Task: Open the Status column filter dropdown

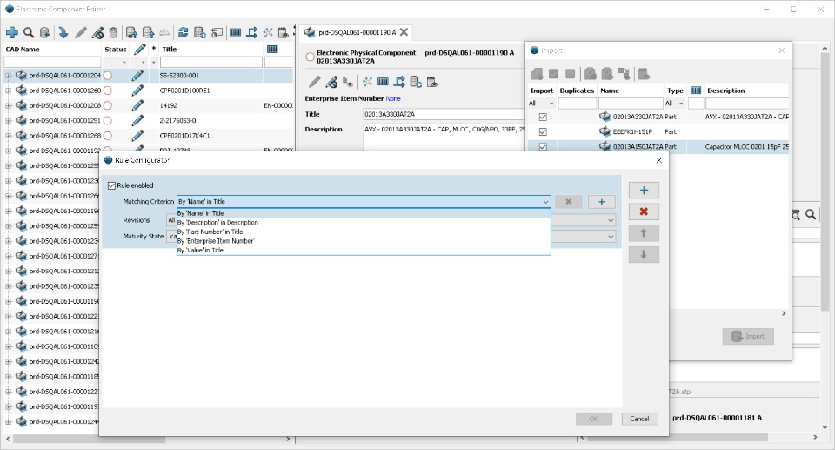Action: pyautogui.click(x=124, y=63)
